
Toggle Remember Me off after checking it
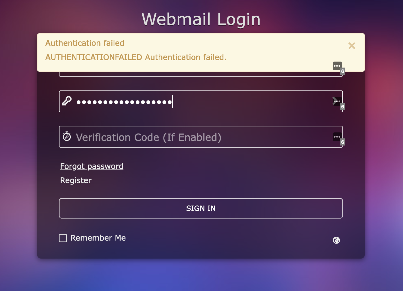click(x=63, y=238)
